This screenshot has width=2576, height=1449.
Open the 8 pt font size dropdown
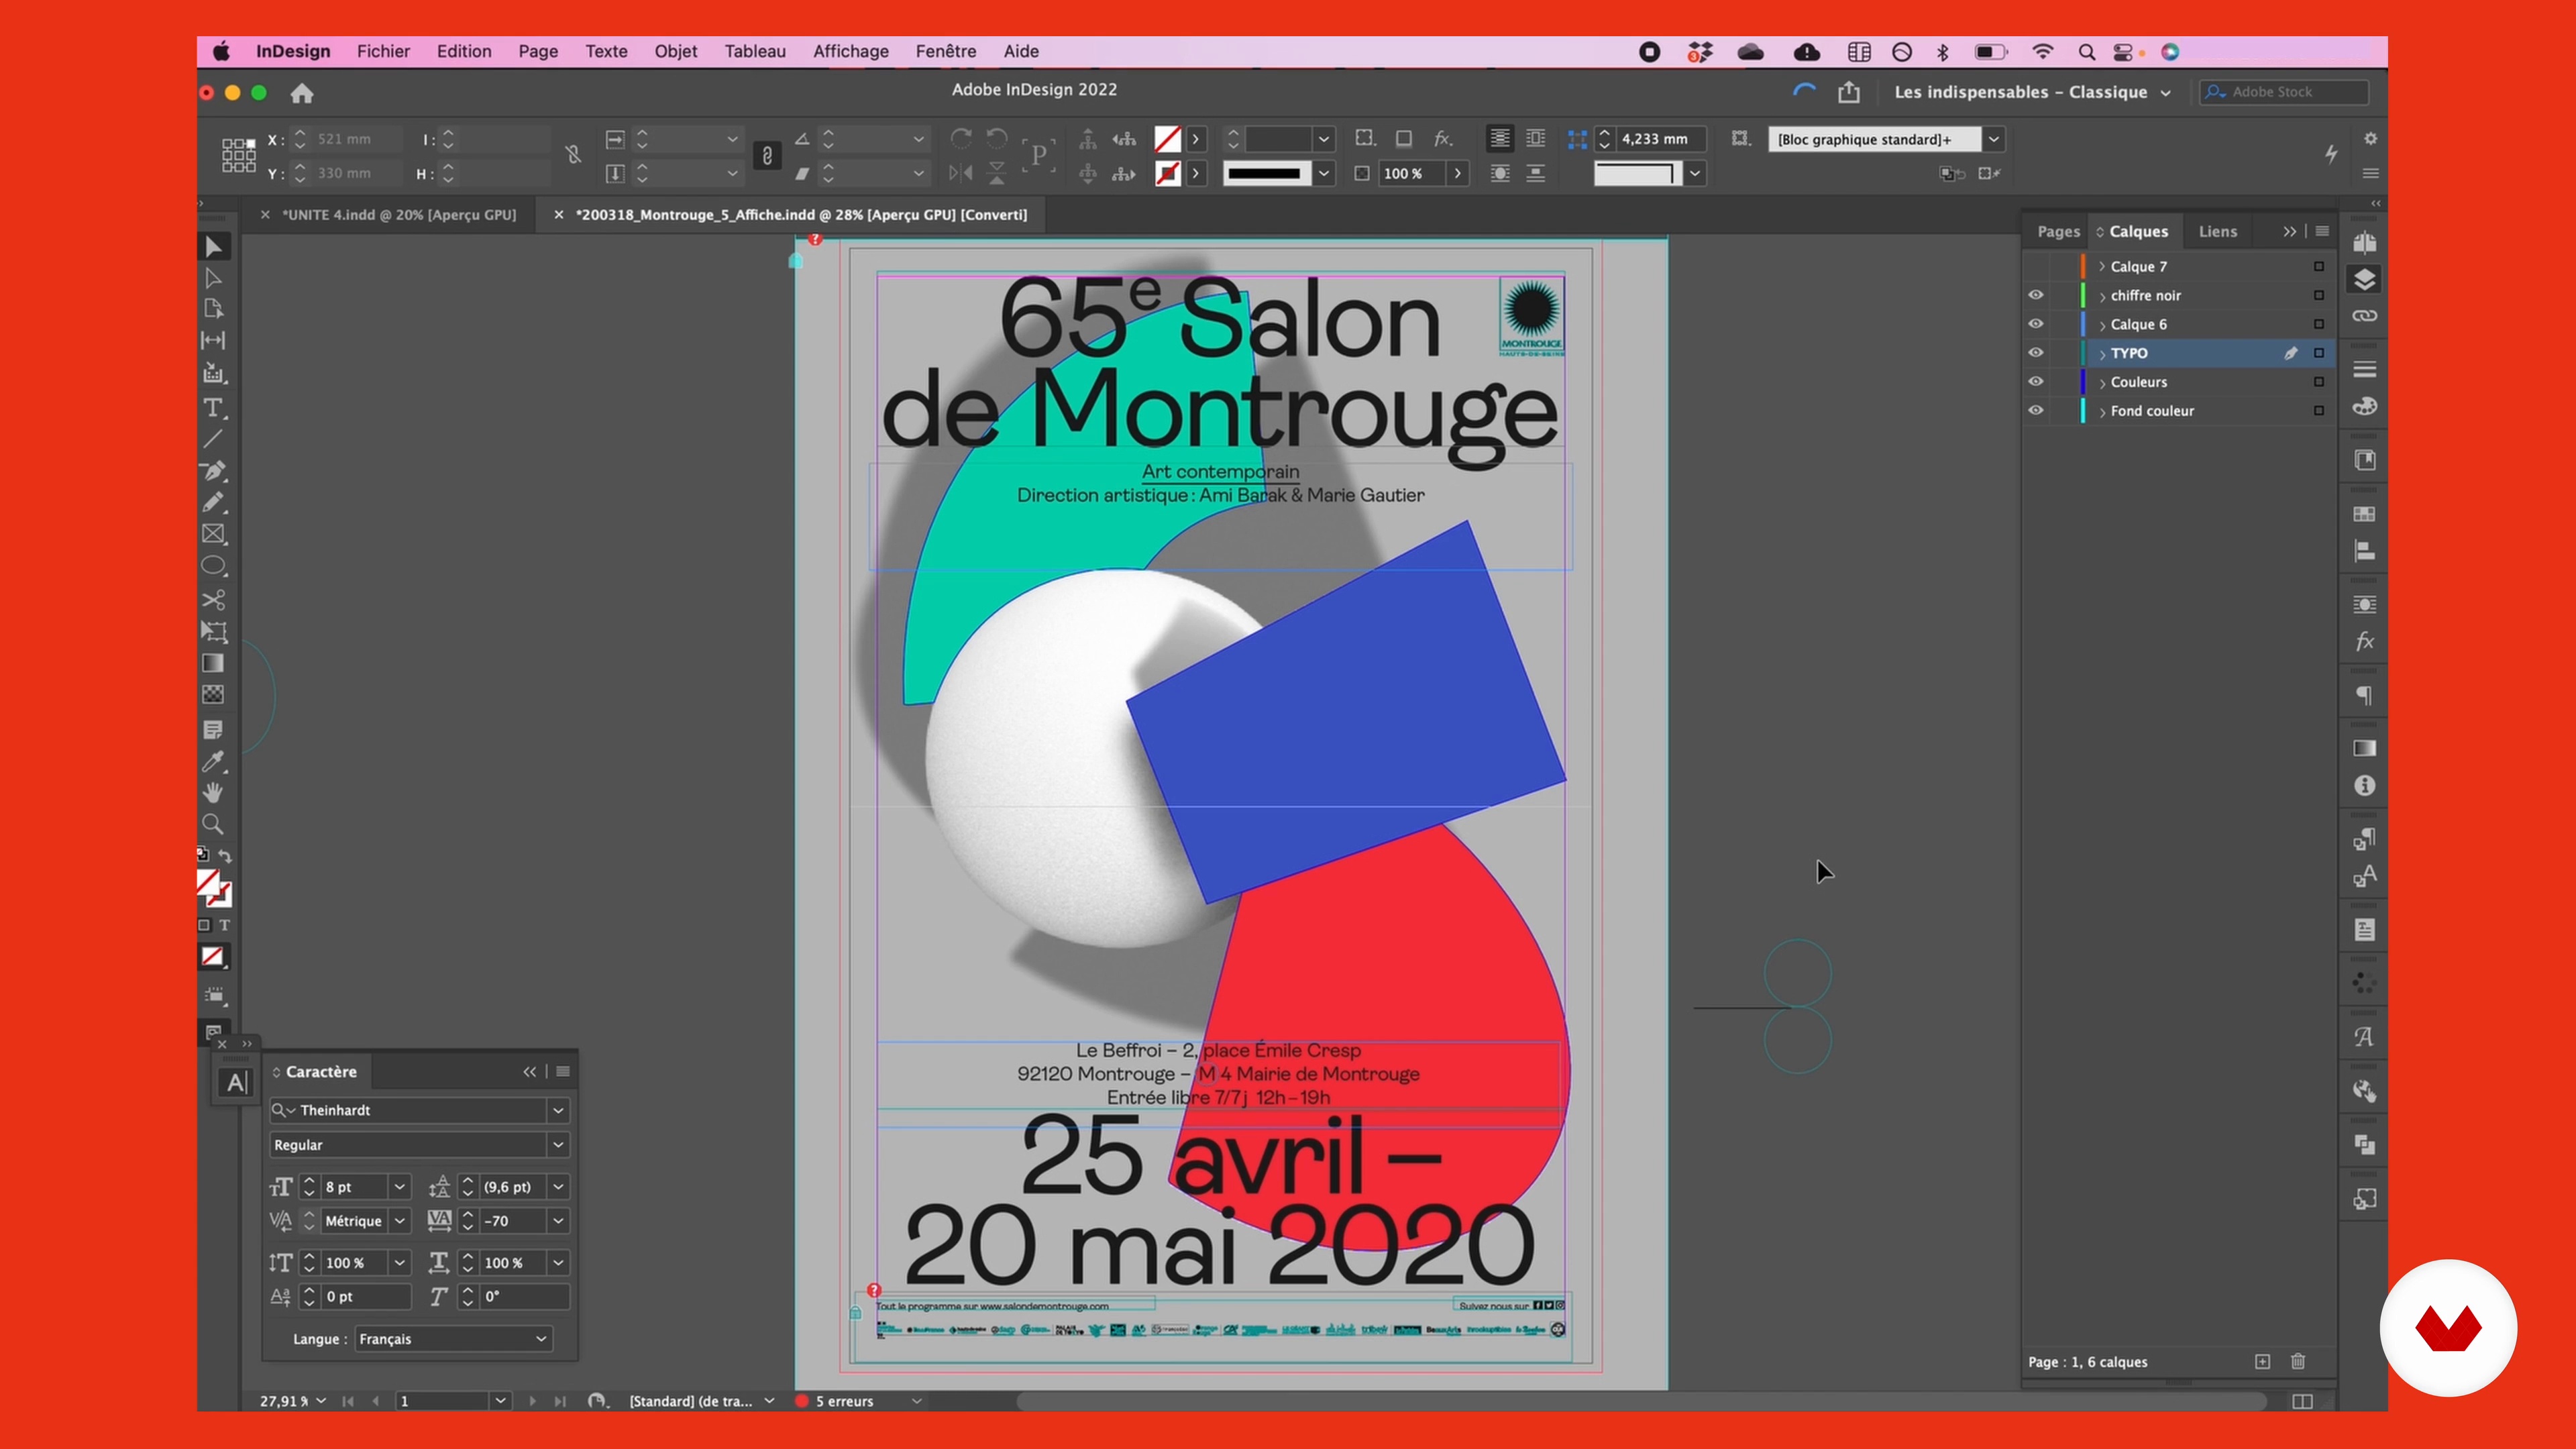click(x=399, y=1187)
